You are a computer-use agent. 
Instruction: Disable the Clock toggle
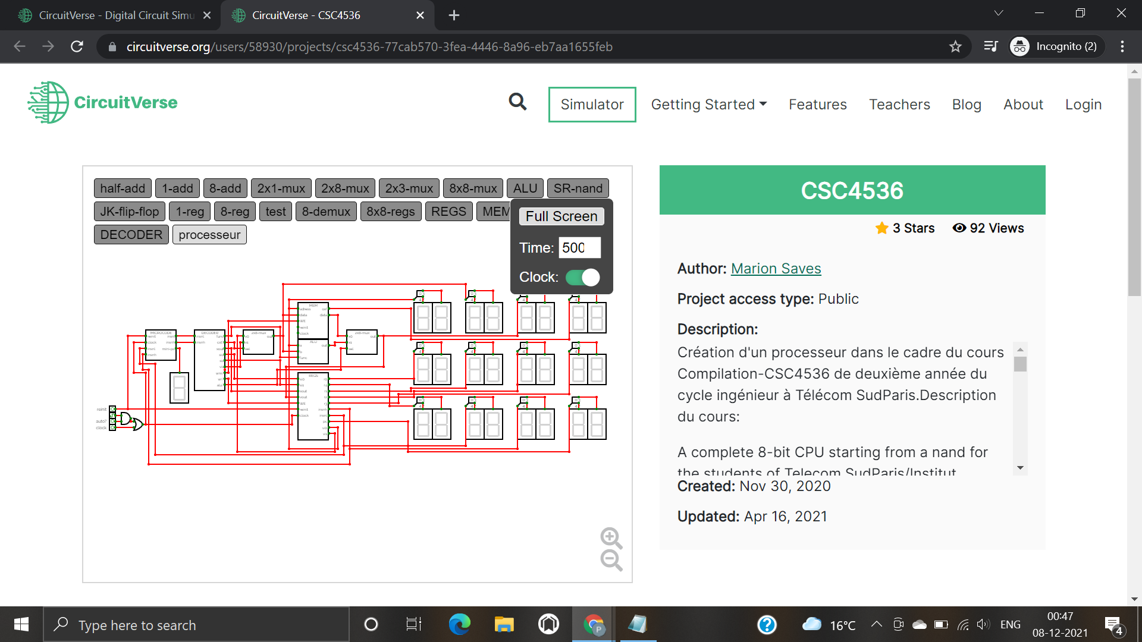click(x=582, y=277)
